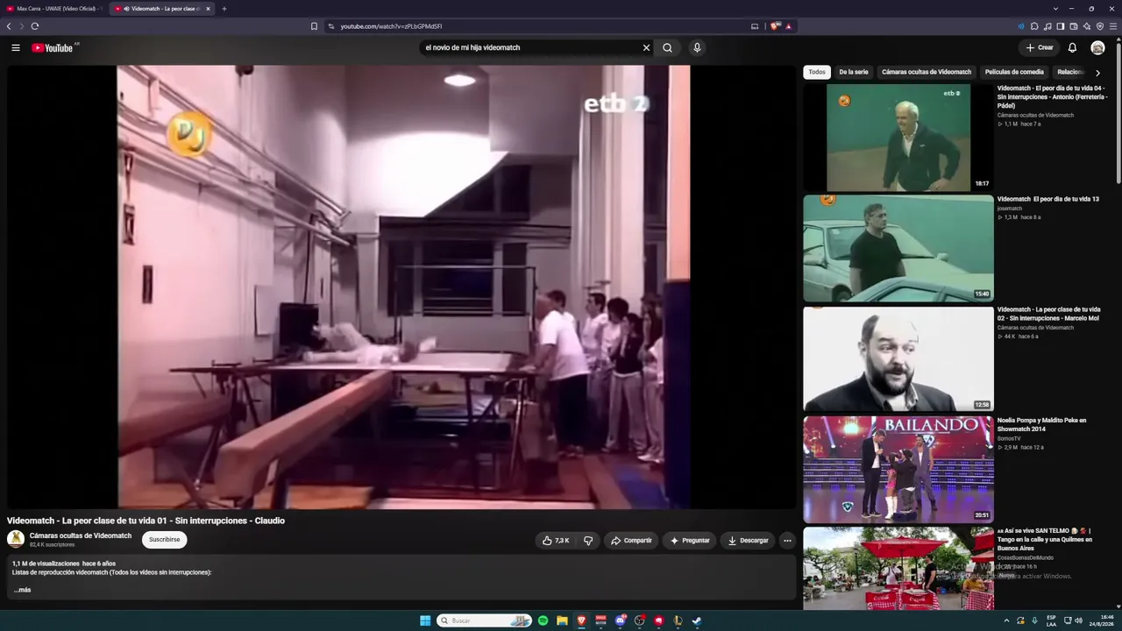Open the channel avatar below the video
The image size is (1122, 631).
(16, 539)
